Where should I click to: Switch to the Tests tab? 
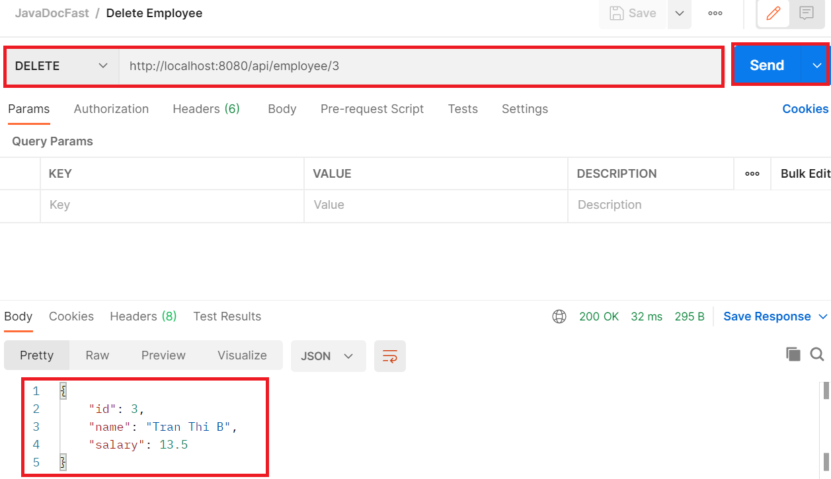coord(463,109)
